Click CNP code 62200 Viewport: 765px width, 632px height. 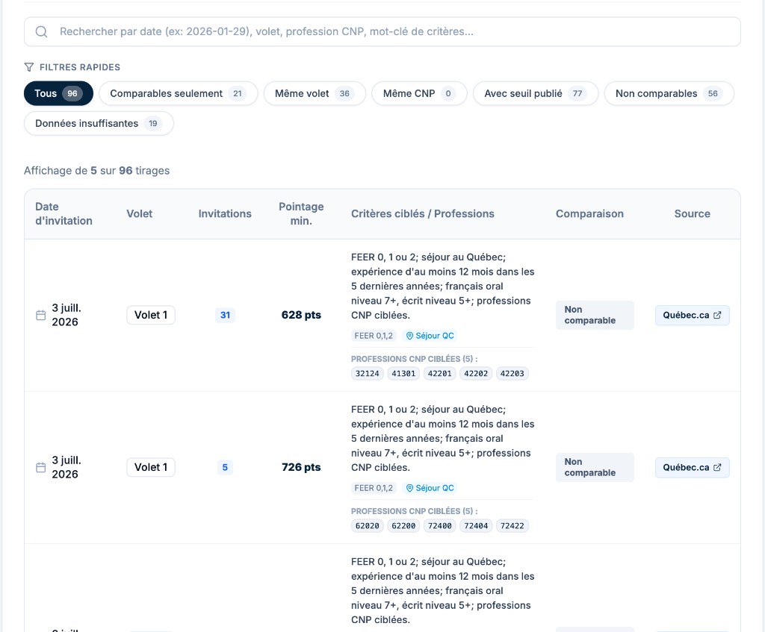click(403, 526)
